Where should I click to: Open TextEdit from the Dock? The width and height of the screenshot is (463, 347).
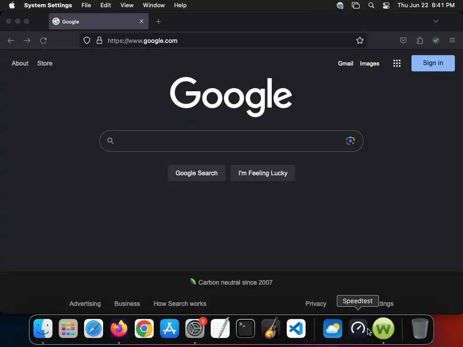pyautogui.click(x=220, y=328)
